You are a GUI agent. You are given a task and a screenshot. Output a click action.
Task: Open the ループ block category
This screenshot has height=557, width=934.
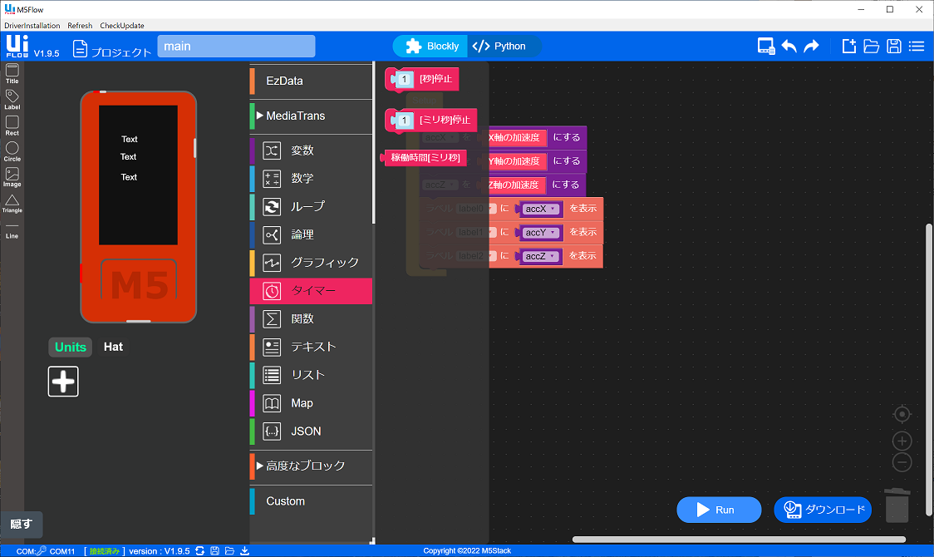tap(311, 206)
